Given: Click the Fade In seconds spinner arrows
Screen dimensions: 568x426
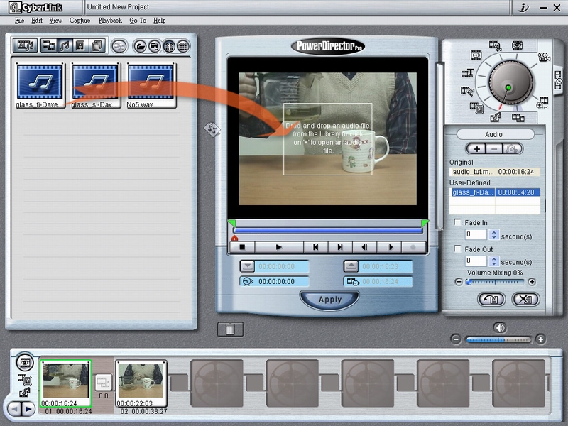Looking at the screenshot, I should click(495, 234).
